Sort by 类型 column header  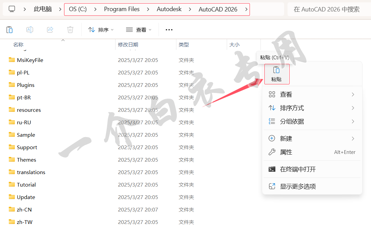point(184,44)
